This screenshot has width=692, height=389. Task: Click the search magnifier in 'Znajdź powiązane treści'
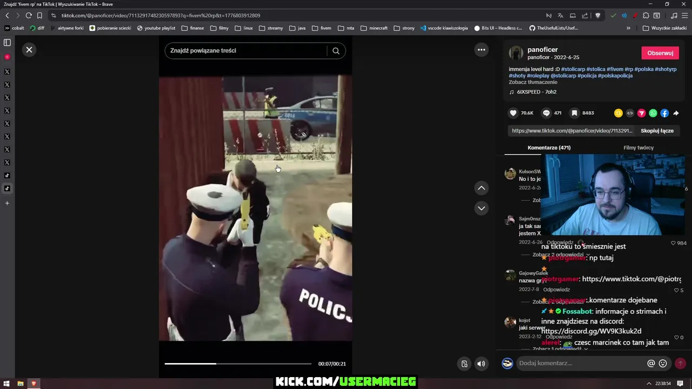coord(336,51)
